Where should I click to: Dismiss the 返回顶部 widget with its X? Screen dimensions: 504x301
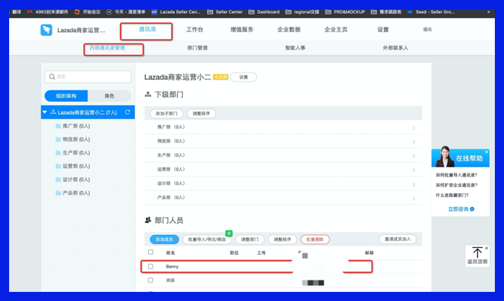point(486,248)
